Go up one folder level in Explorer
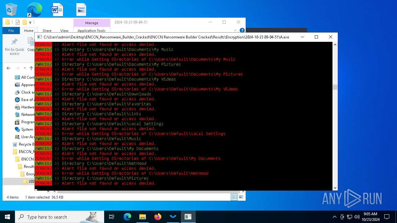Screen dimensions: 397x223 (x=31, y=68)
